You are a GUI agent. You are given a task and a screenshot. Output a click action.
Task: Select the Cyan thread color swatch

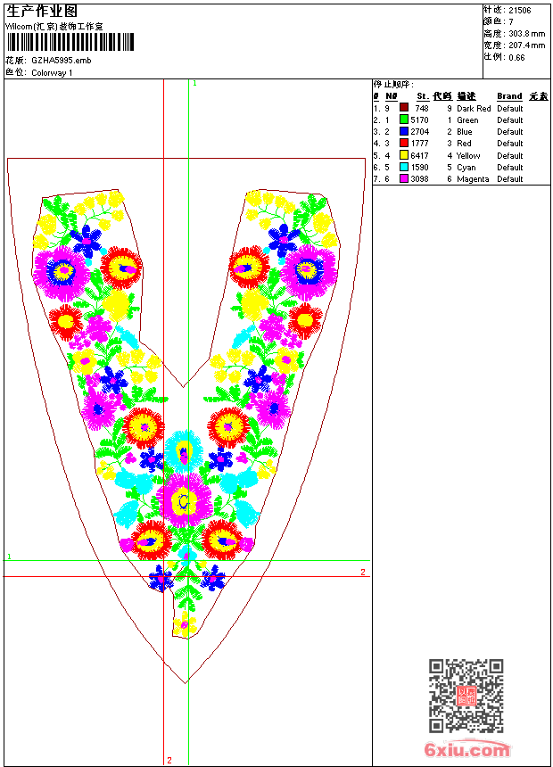[404, 167]
